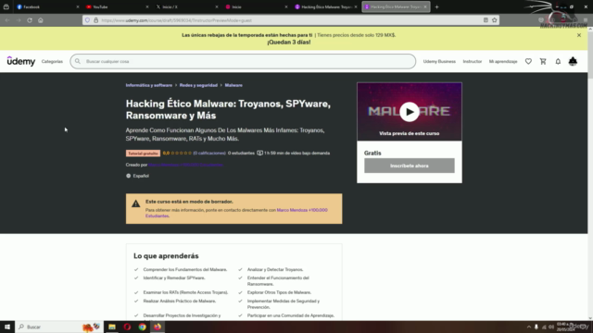Click the browser address bar URL
This screenshot has height=333, width=593.
177,20
